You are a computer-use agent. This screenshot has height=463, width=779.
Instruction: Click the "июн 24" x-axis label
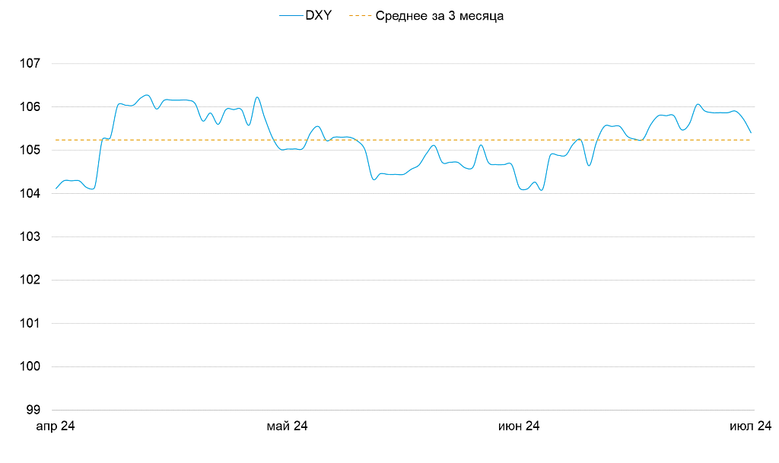519,427
